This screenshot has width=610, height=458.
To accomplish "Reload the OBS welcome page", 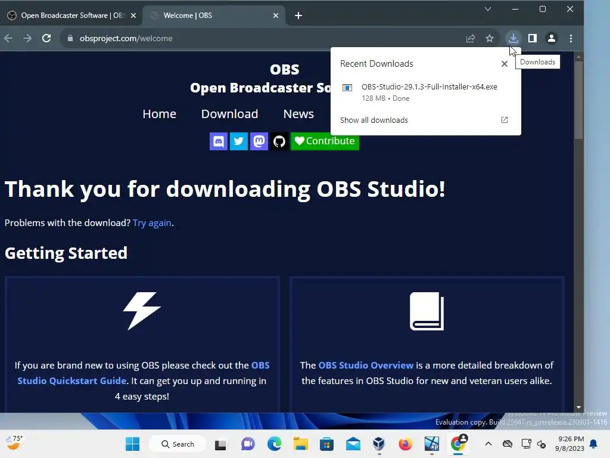I will click(46, 38).
